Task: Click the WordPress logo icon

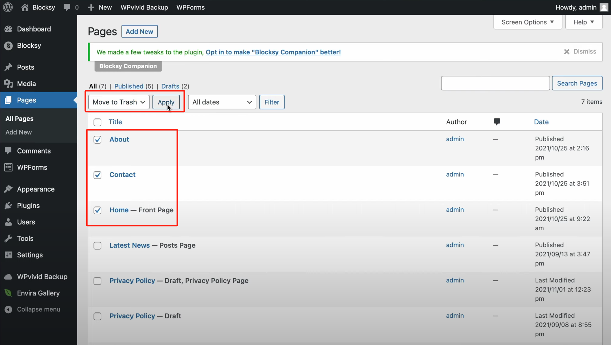Action: [x=8, y=7]
